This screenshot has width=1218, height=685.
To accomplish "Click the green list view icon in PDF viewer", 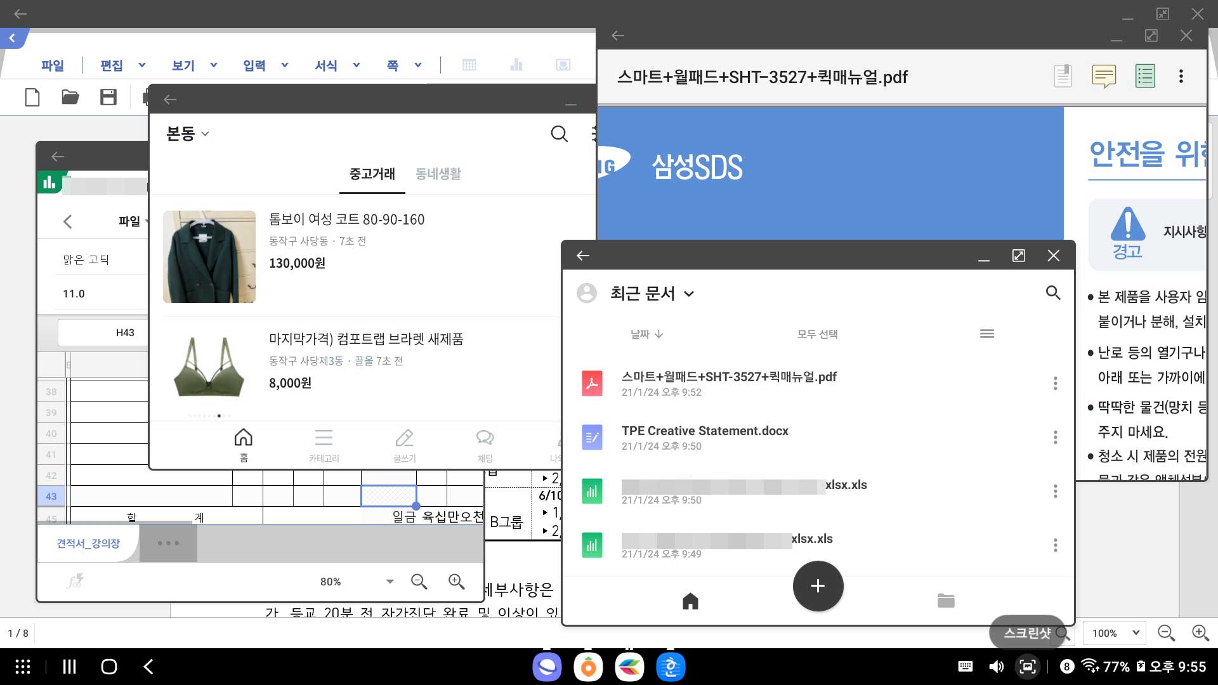I will (x=1145, y=77).
